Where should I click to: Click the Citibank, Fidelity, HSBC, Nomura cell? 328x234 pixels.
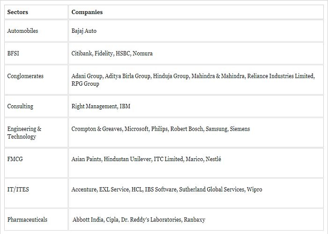tap(196, 53)
